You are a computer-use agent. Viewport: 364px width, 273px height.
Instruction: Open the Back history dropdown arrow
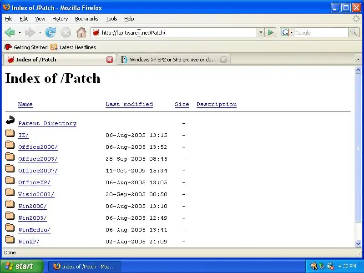(20, 32)
